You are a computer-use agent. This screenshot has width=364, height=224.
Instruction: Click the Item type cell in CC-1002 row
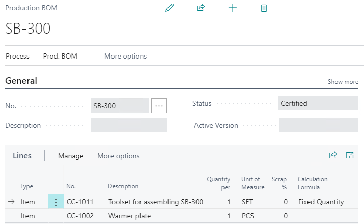[x=28, y=216]
